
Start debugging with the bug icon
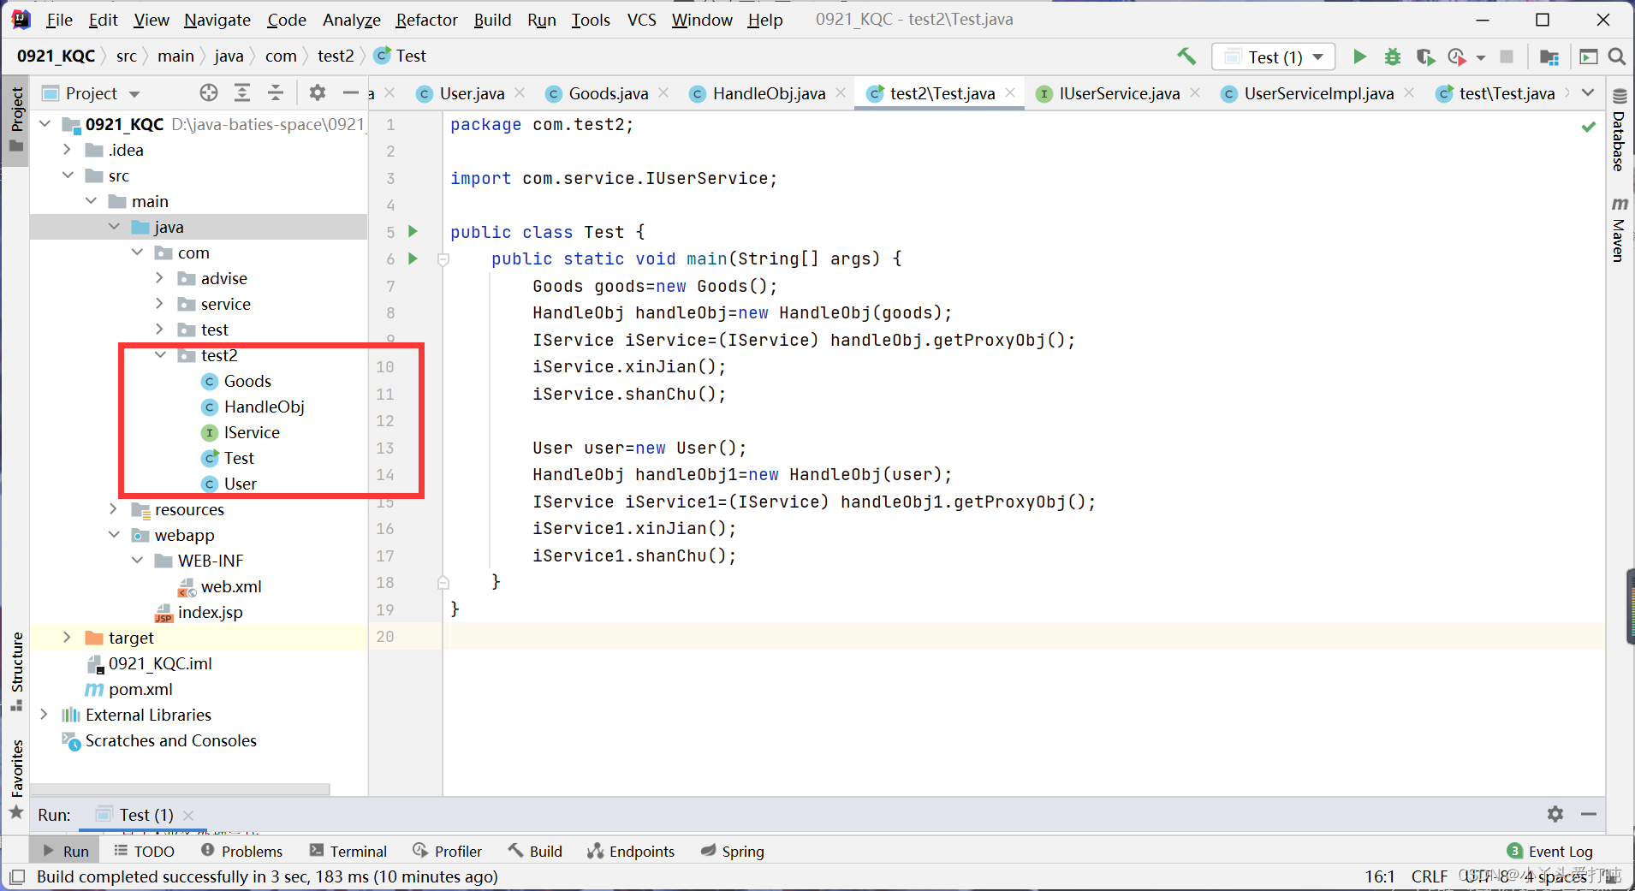coord(1393,56)
